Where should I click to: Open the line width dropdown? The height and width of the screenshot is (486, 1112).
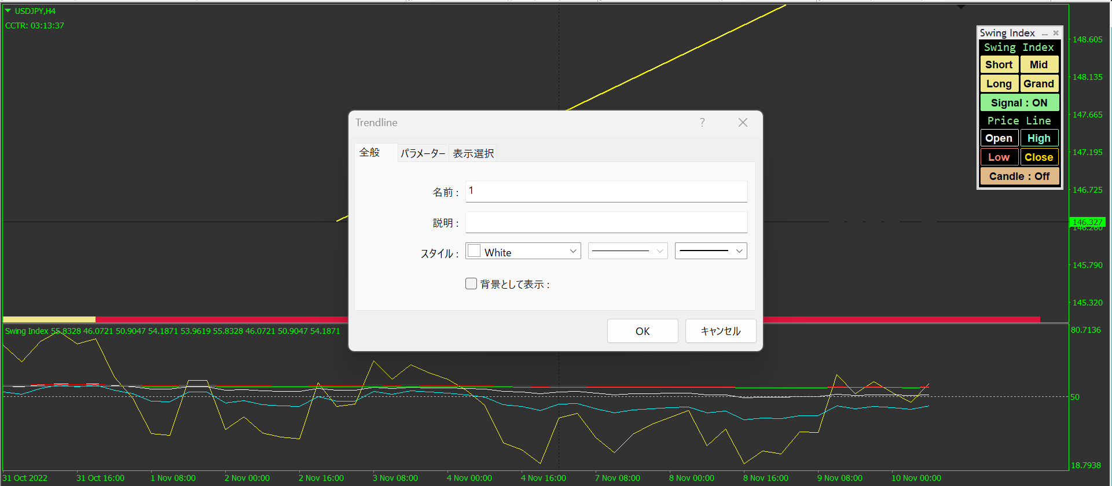pyautogui.click(x=711, y=251)
